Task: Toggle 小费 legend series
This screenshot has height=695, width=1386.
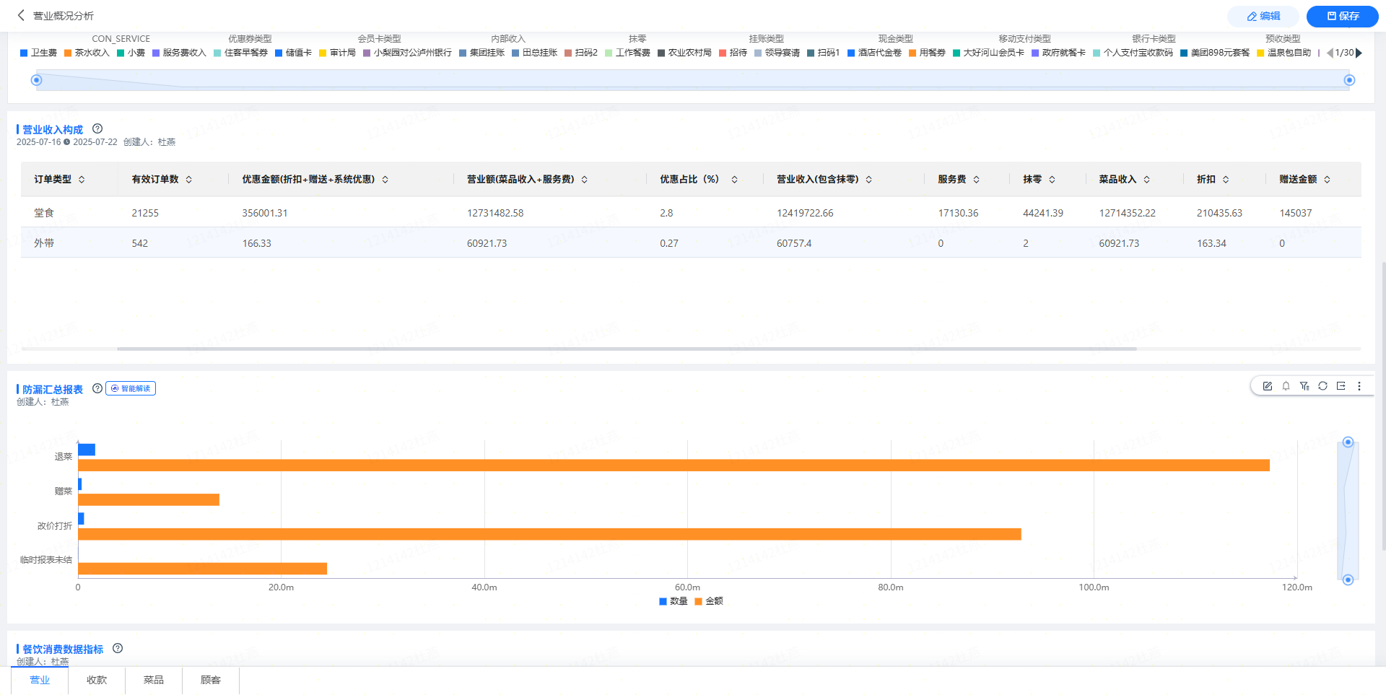Action: pyautogui.click(x=131, y=53)
